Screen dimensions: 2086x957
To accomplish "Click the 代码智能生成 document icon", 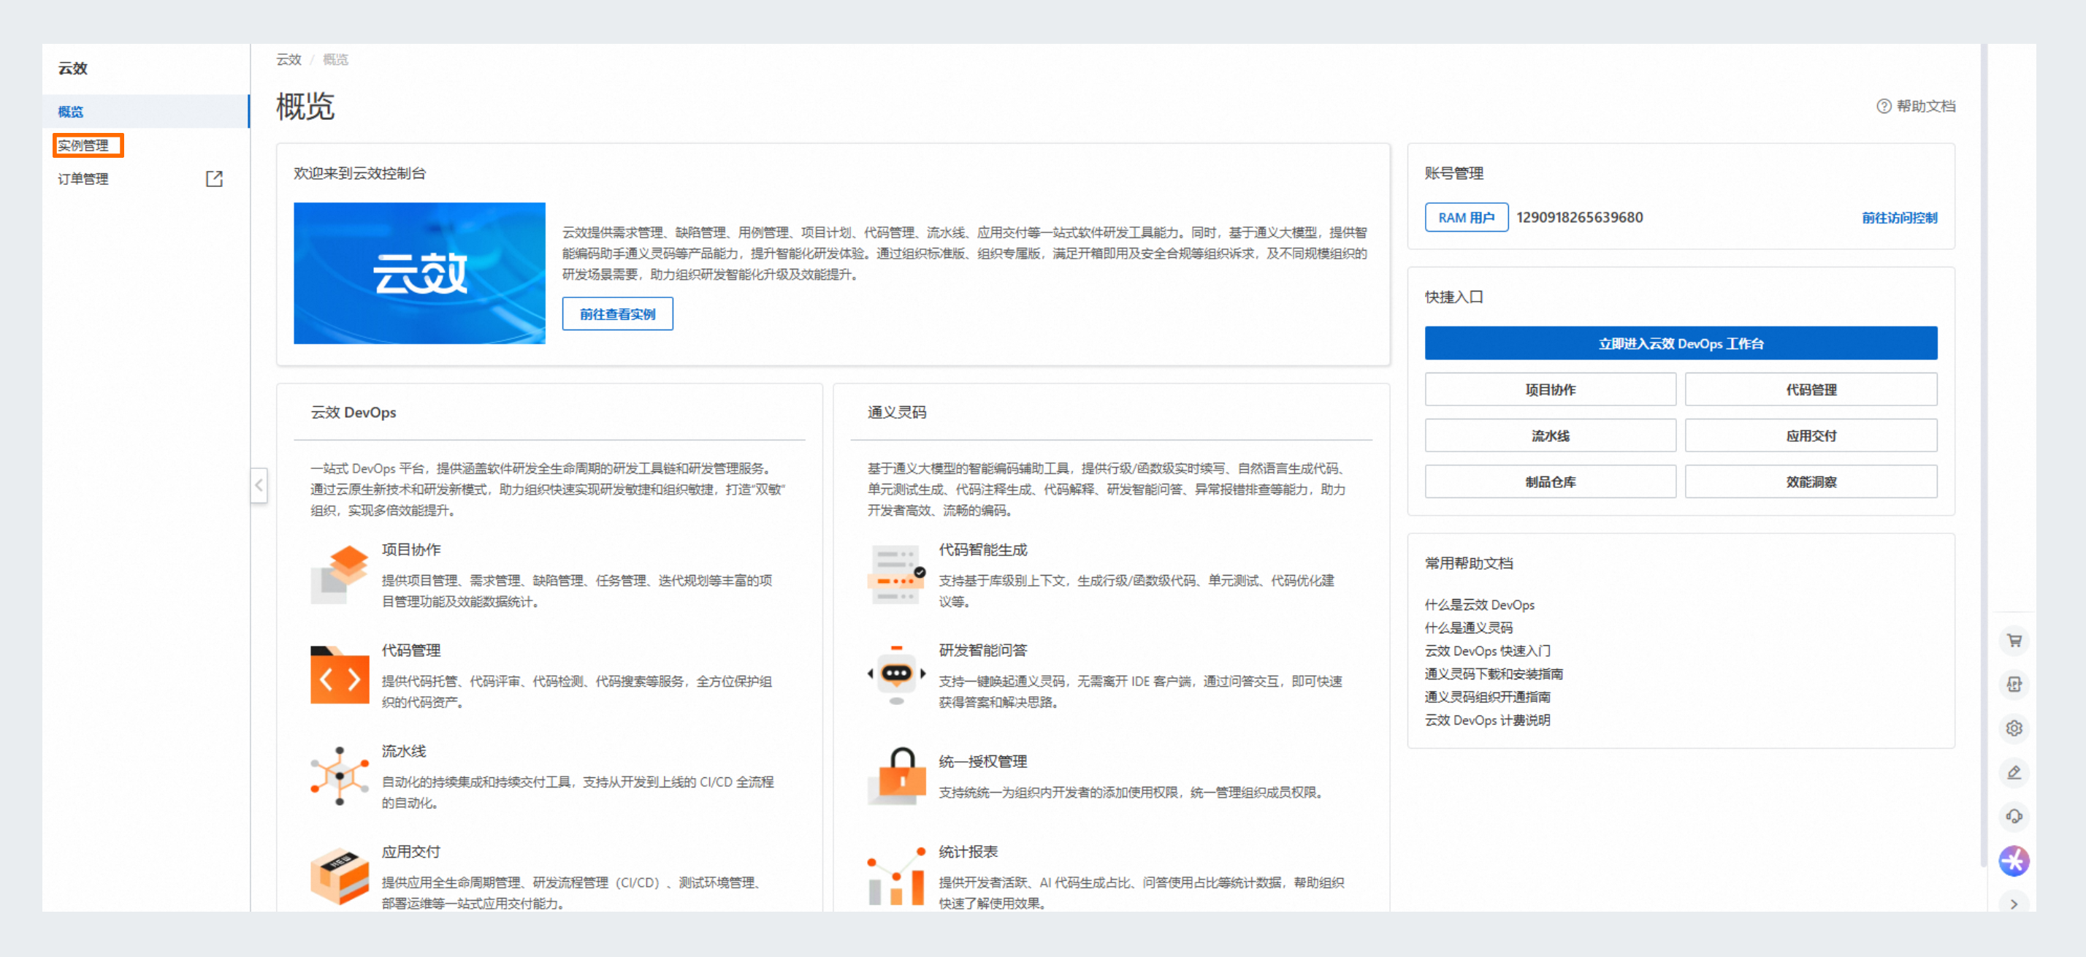I will (896, 575).
